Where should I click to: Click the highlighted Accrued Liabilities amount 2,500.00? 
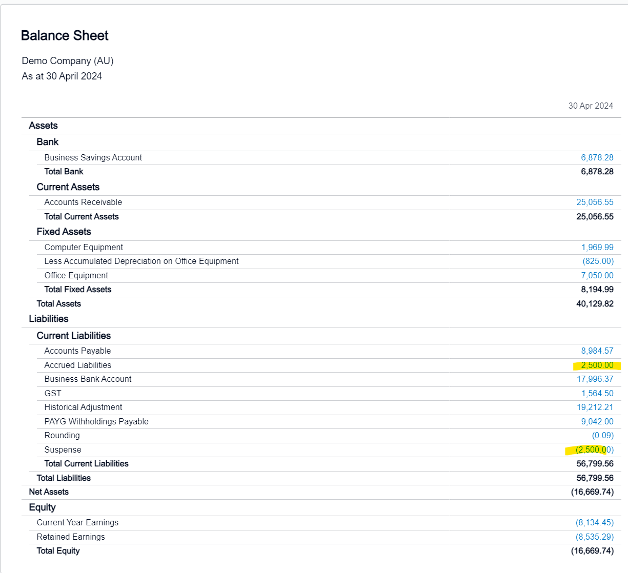[598, 365]
